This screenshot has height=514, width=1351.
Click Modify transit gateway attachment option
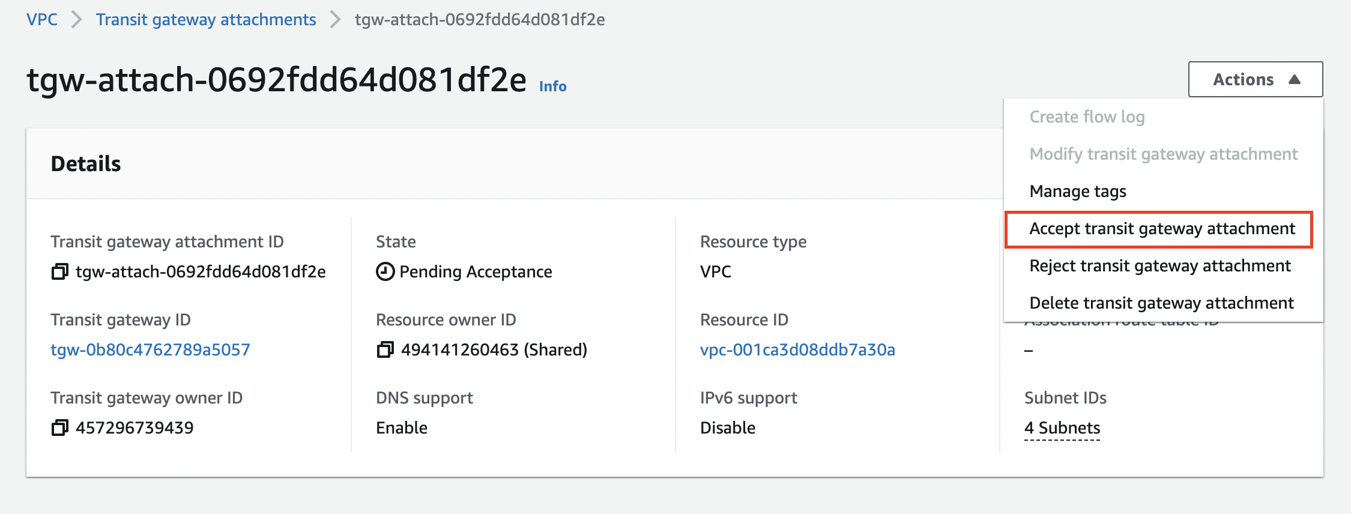(x=1163, y=154)
